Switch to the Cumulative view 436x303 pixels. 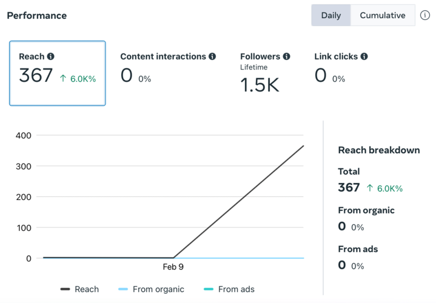point(383,15)
